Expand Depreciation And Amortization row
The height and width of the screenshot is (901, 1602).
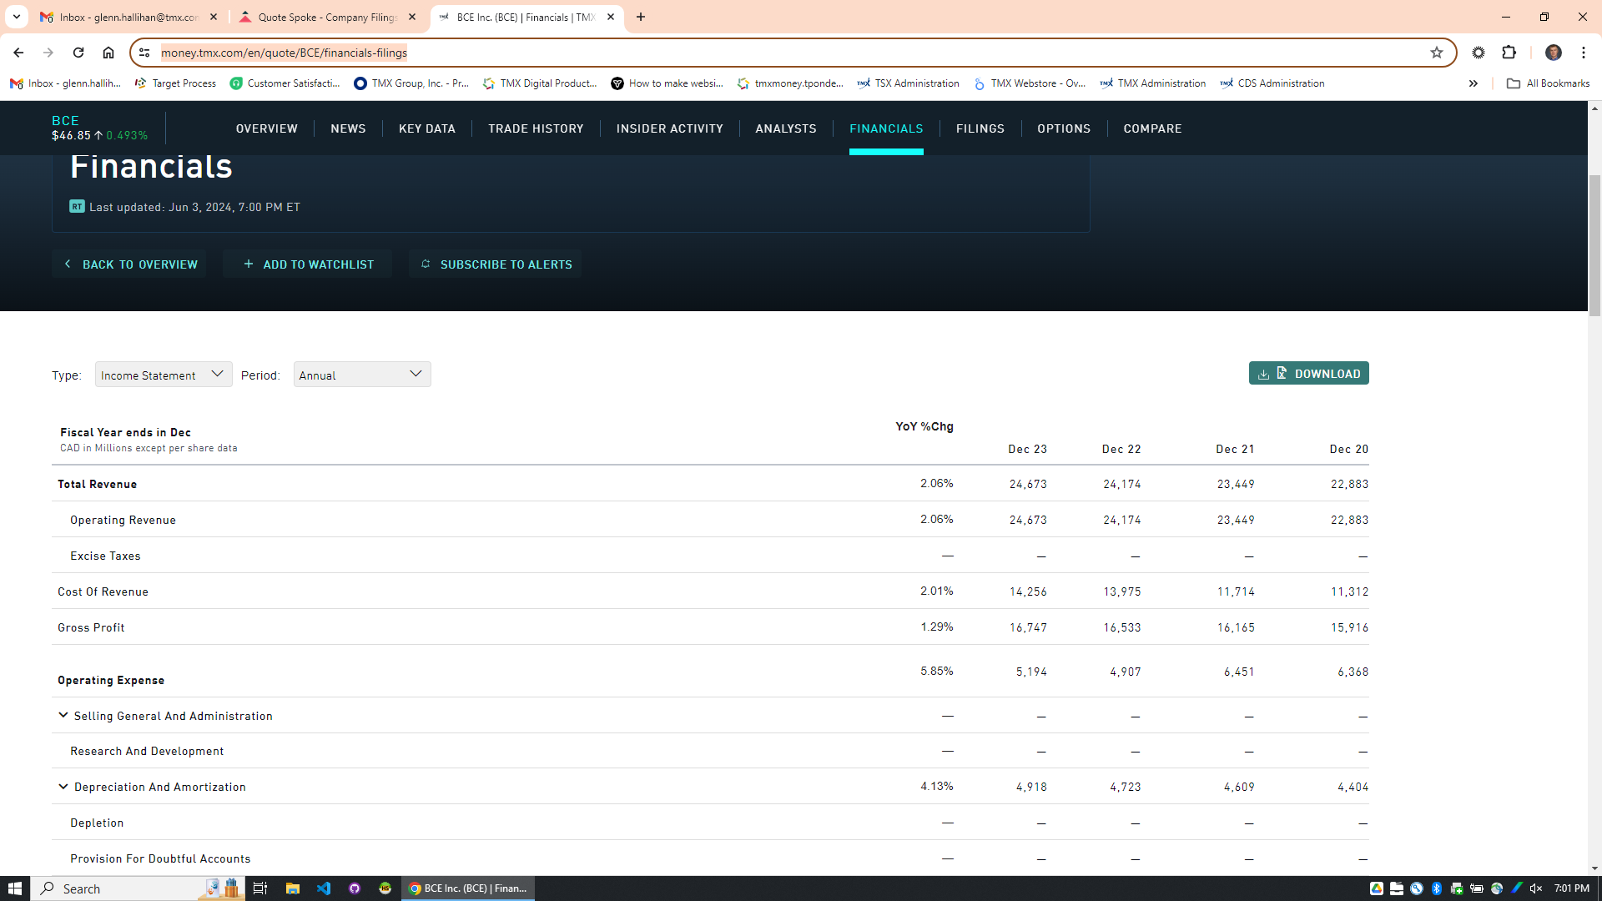63,787
